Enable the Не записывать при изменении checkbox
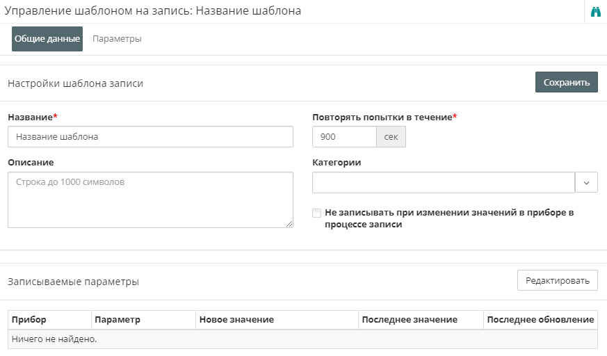 coord(317,213)
